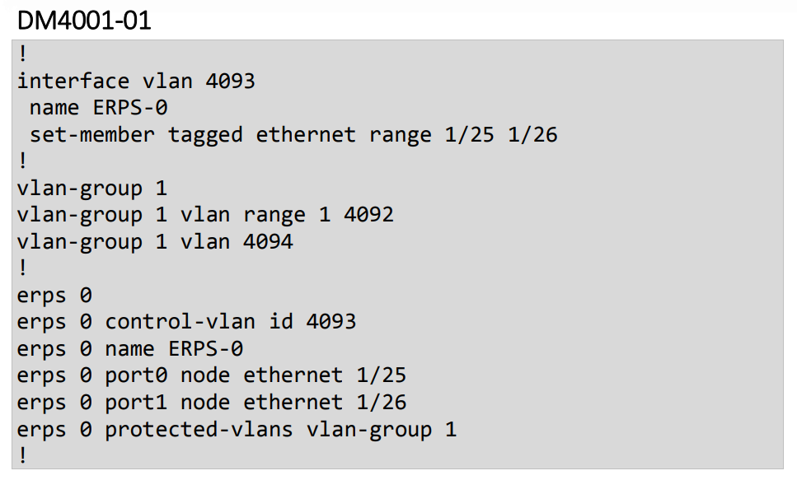797x480 pixels.
Task: Click the "erps 0 control-vlan id 4093" line
Action: pyautogui.click(x=186, y=321)
